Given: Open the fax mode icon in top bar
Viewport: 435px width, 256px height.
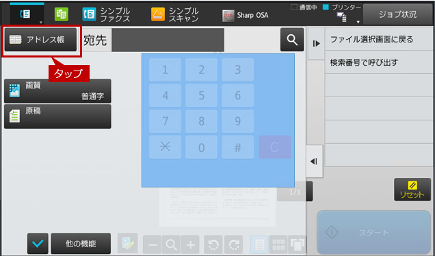Looking at the screenshot, I should (27, 14).
